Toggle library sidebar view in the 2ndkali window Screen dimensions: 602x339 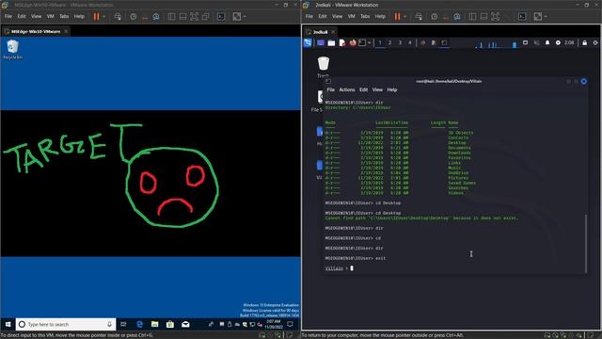472,17
